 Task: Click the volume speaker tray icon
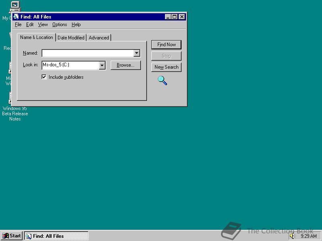(292, 236)
